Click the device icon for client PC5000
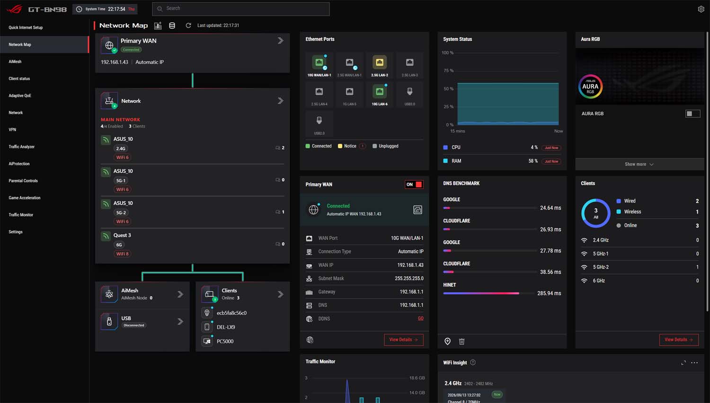Viewport: 710px width, 403px height. [x=207, y=342]
